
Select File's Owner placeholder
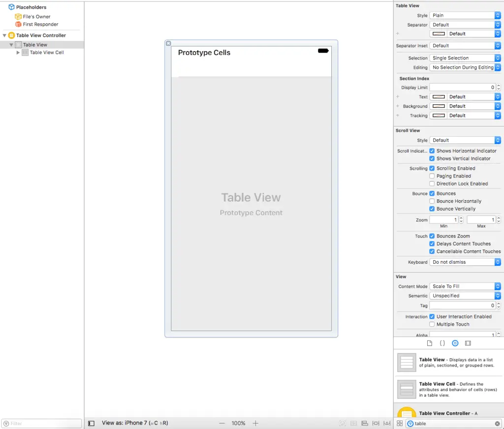[36, 17]
